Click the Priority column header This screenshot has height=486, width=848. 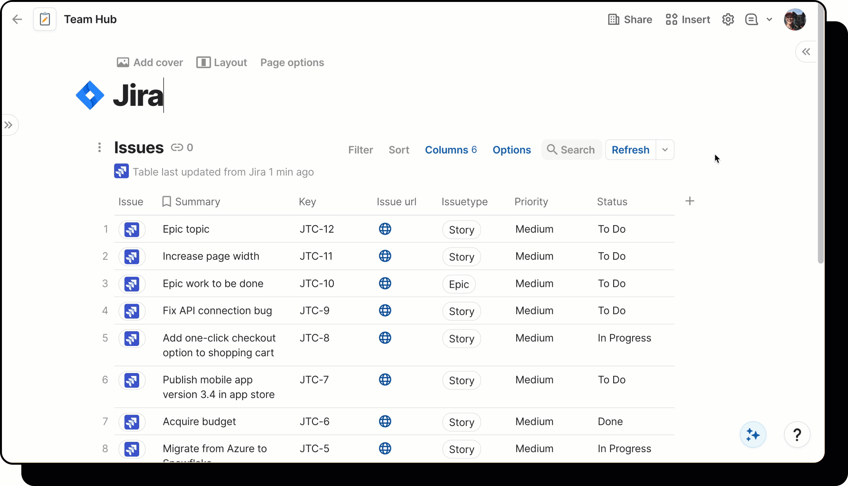[x=531, y=202]
